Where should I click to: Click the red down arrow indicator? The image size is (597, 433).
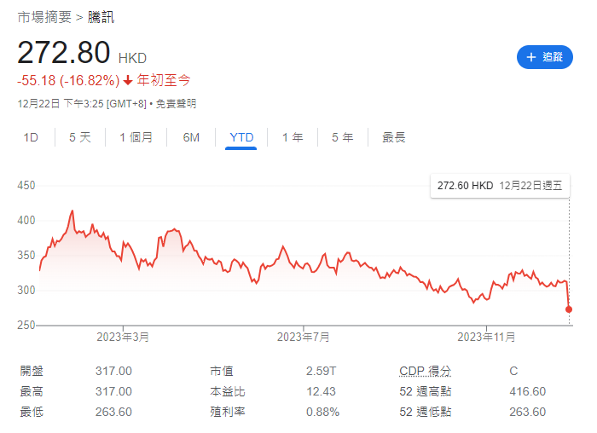pos(128,80)
